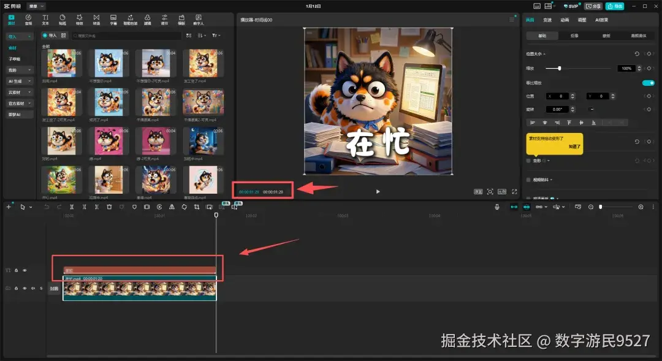Click the mirror flip icon
The image size is (662, 361).
point(172,207)
